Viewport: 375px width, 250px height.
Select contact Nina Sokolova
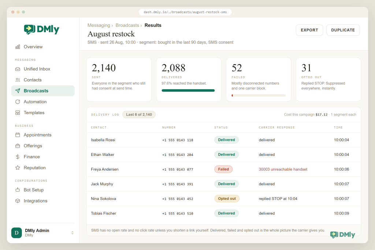click(x=103, y=199)
